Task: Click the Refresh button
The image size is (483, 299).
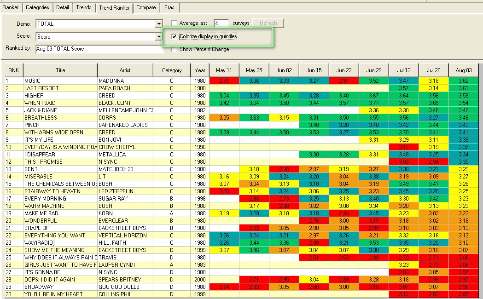Action: click(x=268, y=23)
